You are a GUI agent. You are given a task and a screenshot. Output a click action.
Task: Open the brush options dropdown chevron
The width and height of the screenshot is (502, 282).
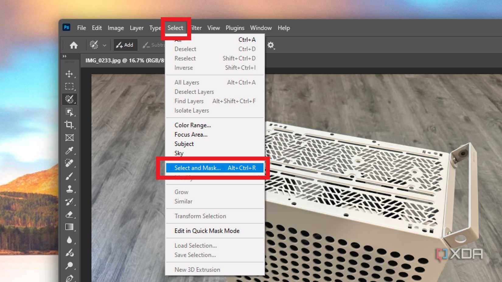pos(104,45)
